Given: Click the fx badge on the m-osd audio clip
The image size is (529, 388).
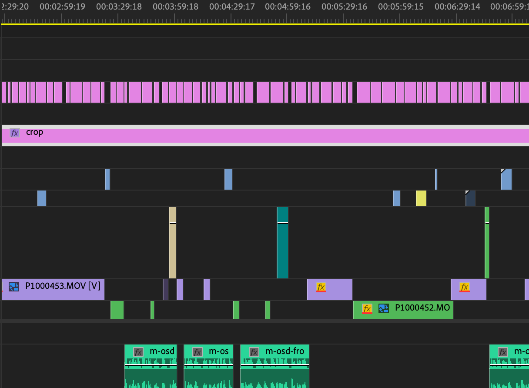Looking at the screenshot, I should pos(138,352).
